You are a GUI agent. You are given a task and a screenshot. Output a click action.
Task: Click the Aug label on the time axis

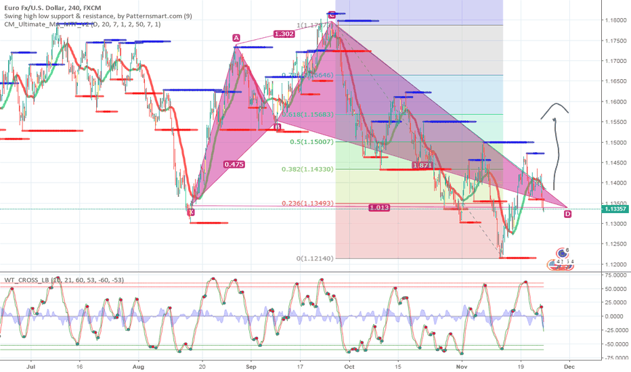pos(138,367)
